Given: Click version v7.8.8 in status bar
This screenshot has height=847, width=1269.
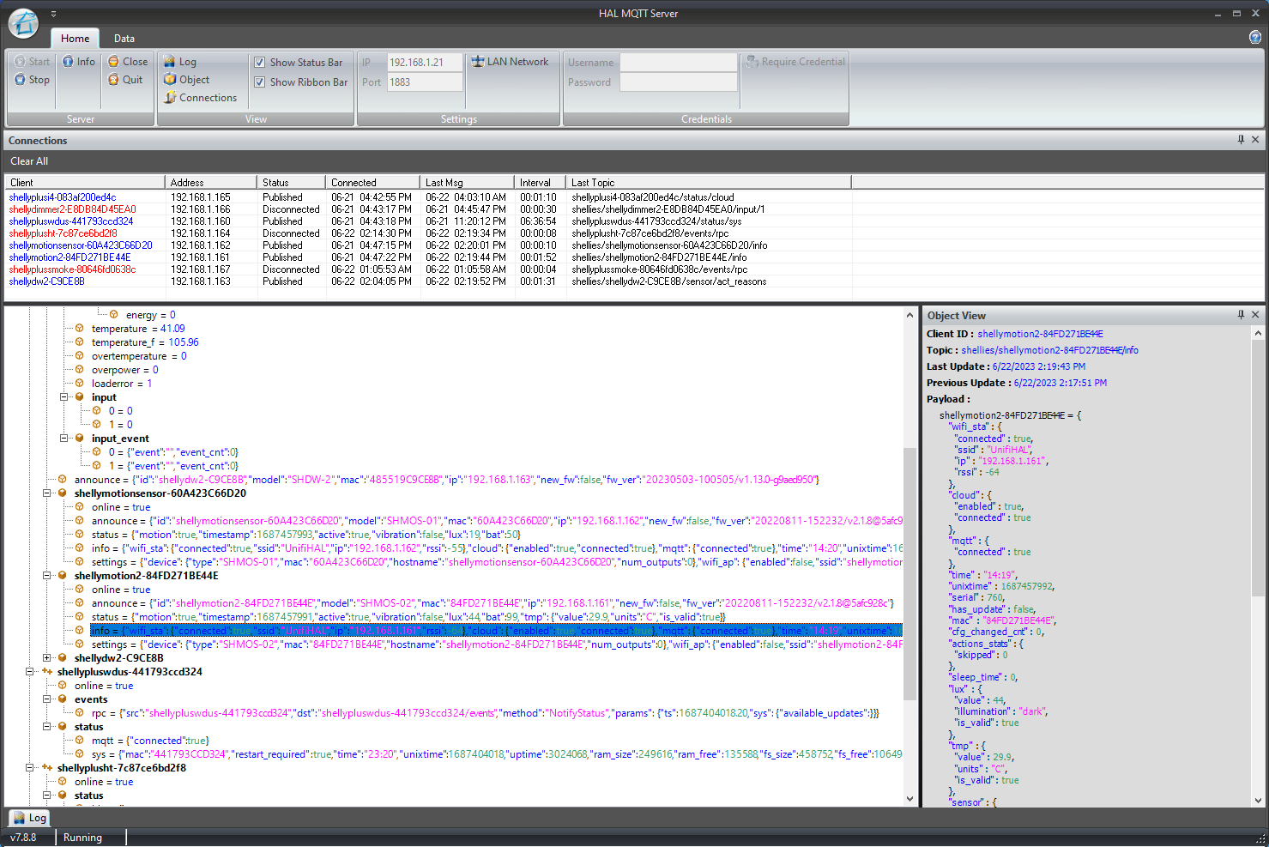Looking at the screenshot, I should [x=23, y=838].
